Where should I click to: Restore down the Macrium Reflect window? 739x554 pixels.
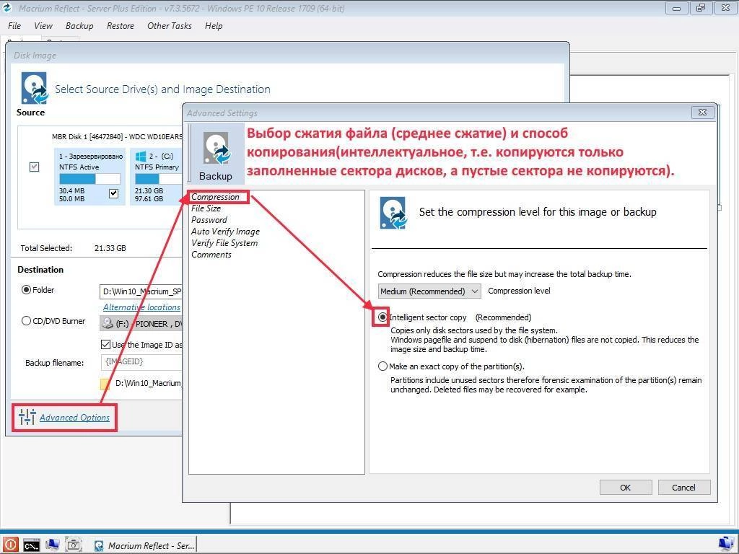coord(701,8)
